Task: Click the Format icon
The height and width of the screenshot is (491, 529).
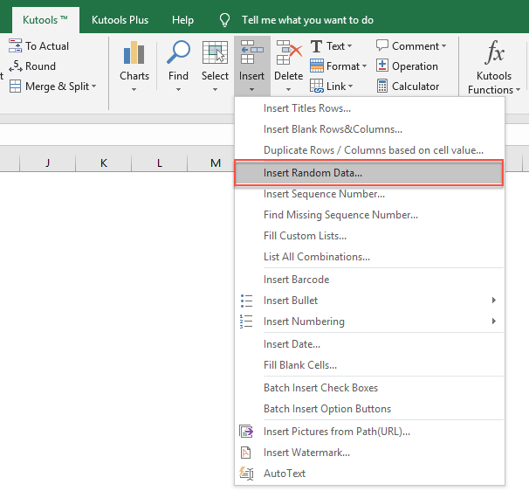Action: click(317, 66)
